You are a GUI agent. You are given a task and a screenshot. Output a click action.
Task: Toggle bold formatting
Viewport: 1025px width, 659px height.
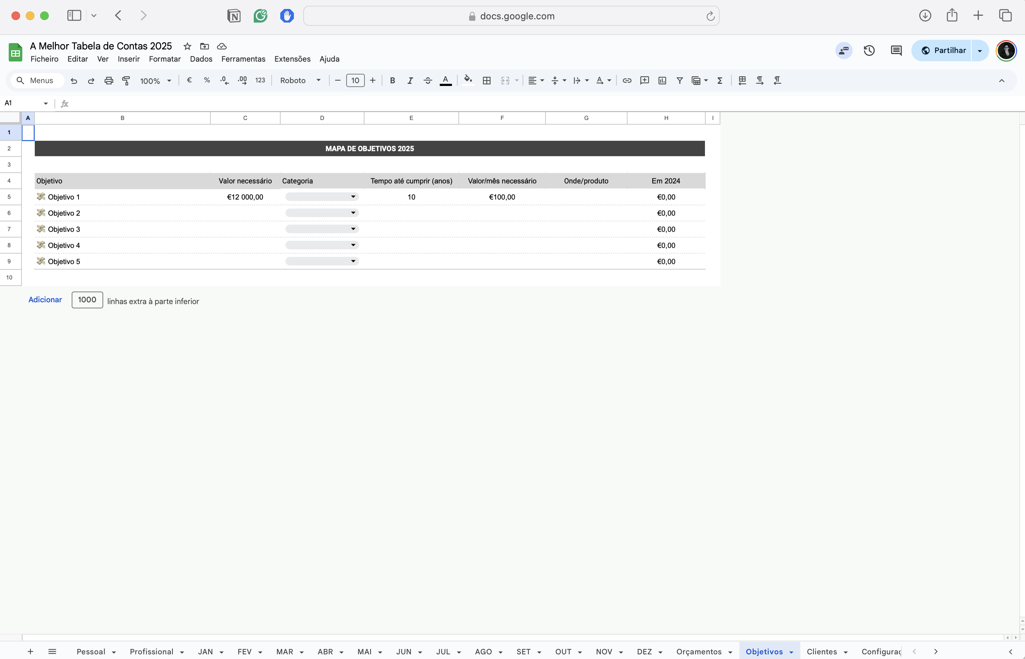(x=392, y=81)
